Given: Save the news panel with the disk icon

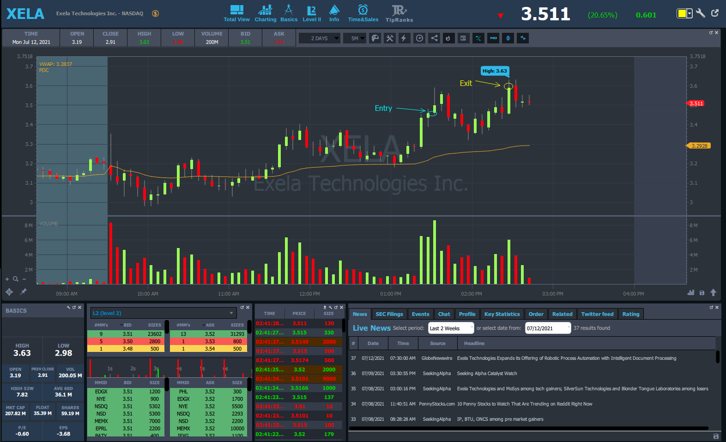Looking at the screenshot, I should coord(716,436).
